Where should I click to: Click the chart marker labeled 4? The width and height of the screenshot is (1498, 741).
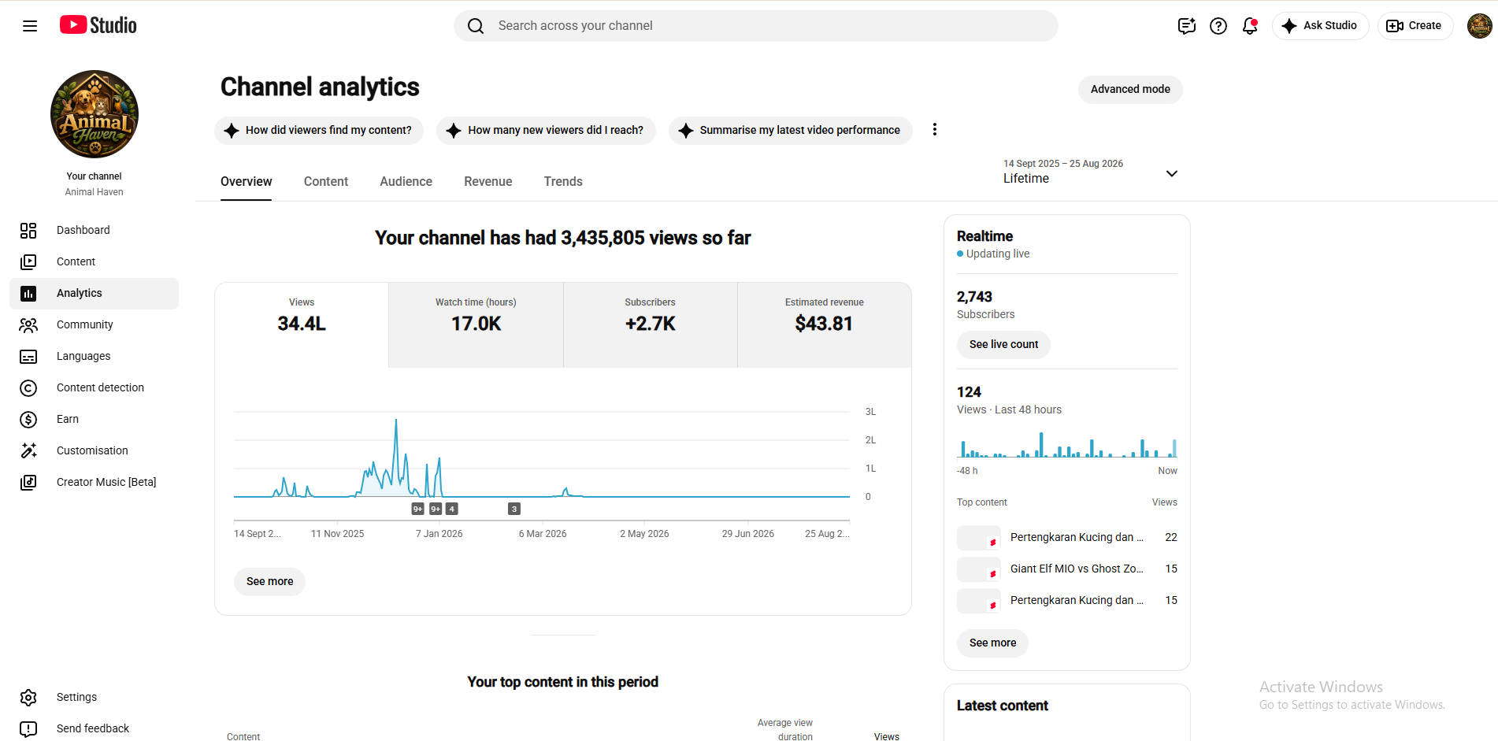pos(452,509)
